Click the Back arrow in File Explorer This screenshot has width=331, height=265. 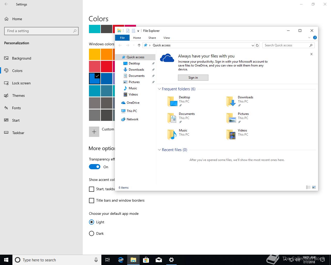[120, 45]
